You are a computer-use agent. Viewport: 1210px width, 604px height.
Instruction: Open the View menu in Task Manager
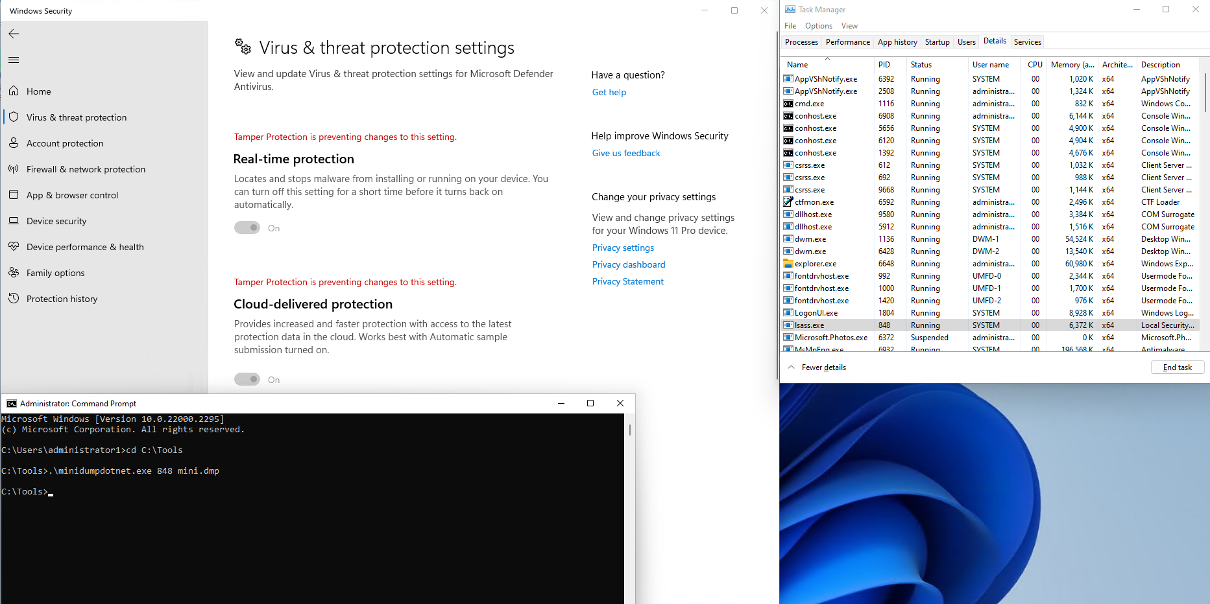pos(849,26)
